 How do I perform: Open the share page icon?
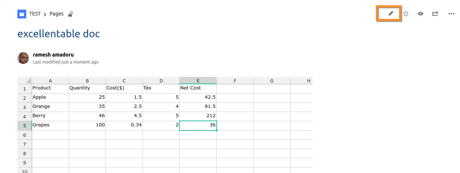point(435,14)
